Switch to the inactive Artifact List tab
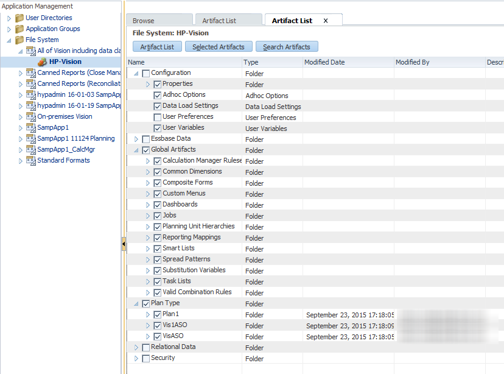Viewport: 504px width, 374px height. pos(228,20)
